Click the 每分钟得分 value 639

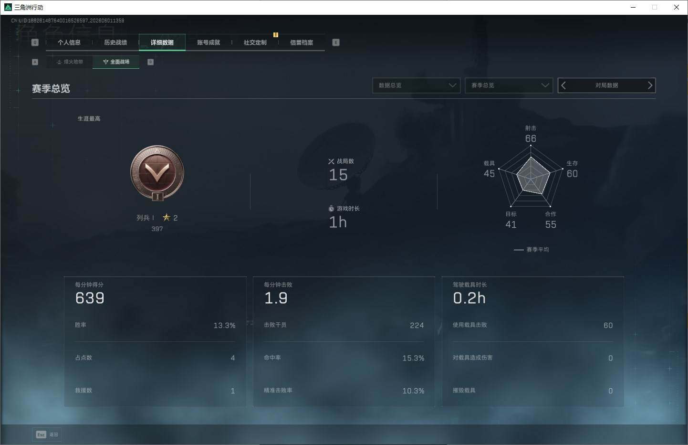coord(90,298)
